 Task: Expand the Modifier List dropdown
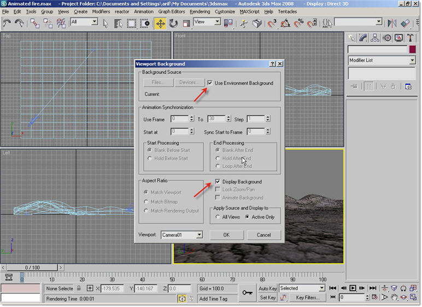(412, 61)
